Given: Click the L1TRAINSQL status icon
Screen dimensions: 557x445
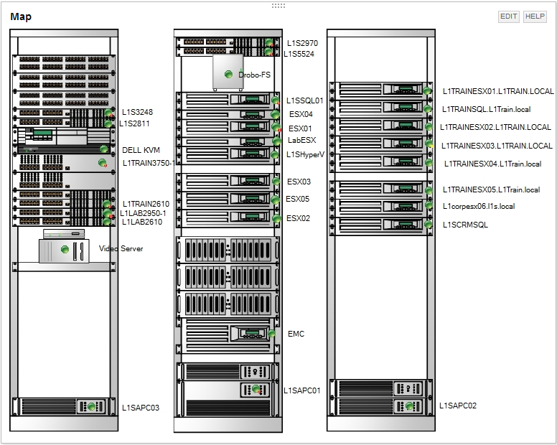Looking at the screenshot, I should [x=428, y=108].
